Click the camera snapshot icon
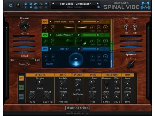155x116 pixels. tap(41, 7)
